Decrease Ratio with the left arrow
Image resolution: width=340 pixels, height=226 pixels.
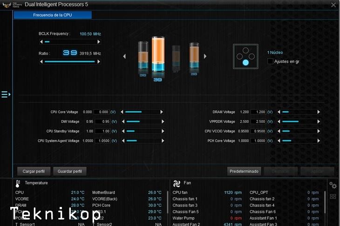[x=41, y=61]
